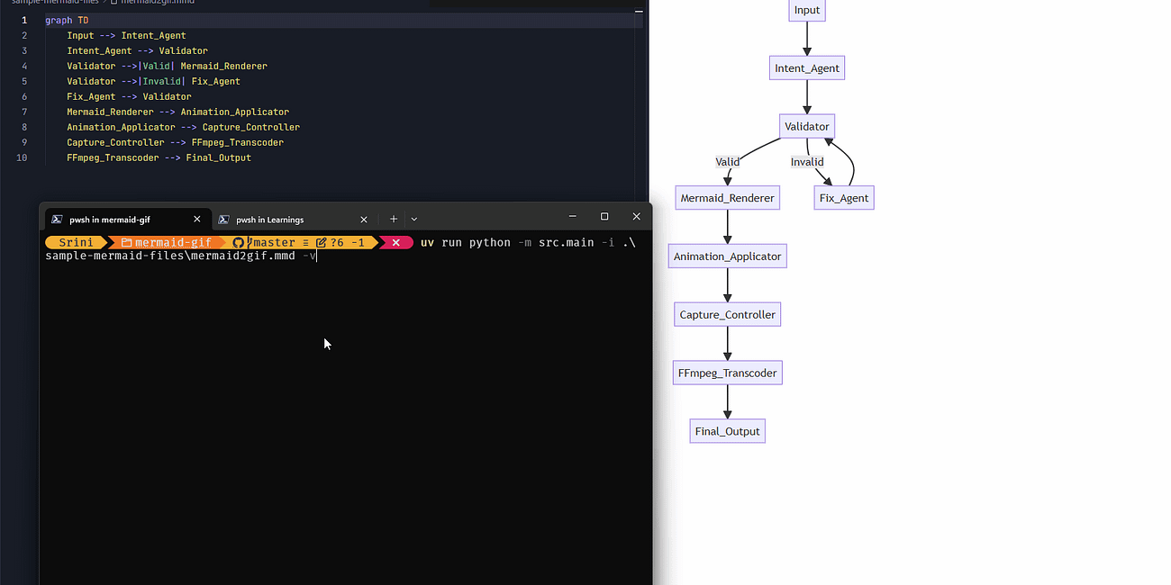1171x585 pixels.
Task: Close the 'pwsh in mermaid-gif' tab
Action: [197, 219]
